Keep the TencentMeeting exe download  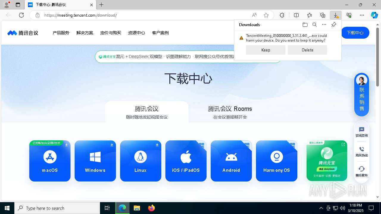266,50
